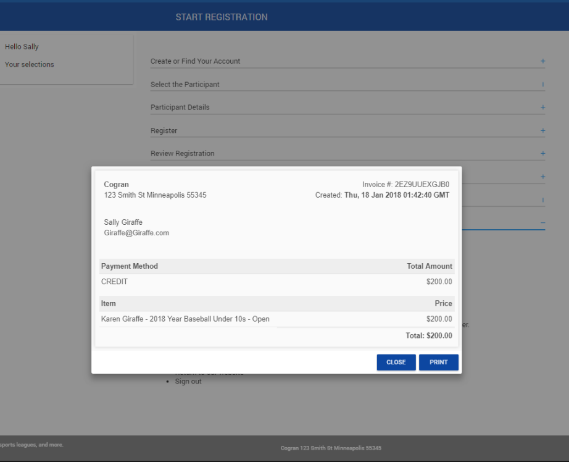This screenshot has width=569, height=462.
Task: Click $200.00 price in Karen Giraffe row
Action: 439,319
